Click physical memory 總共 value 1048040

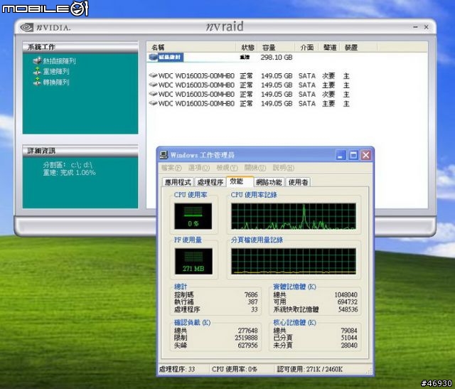tap(346, 295)
